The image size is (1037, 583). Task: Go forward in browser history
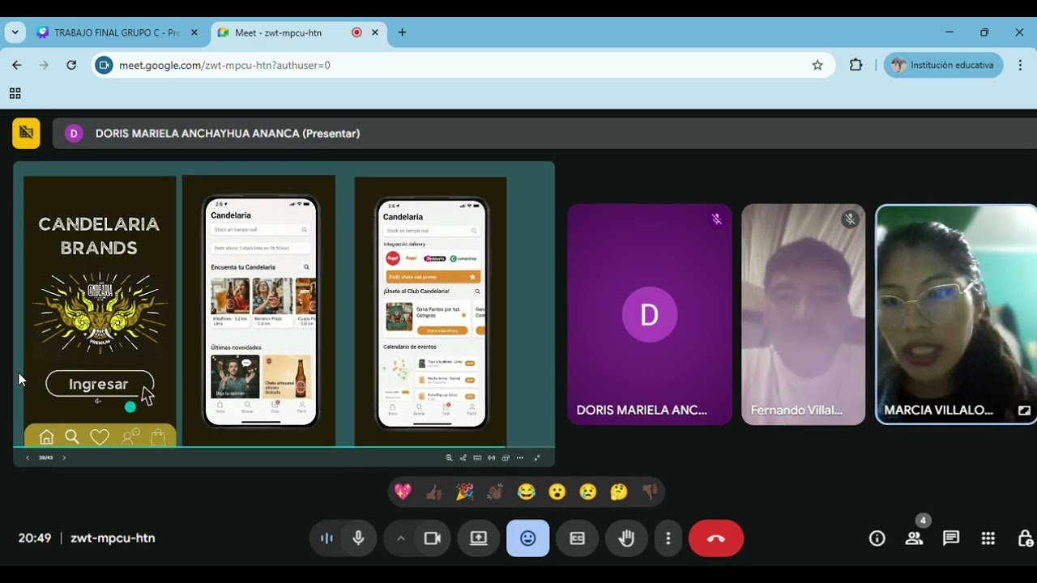(45, 65)
